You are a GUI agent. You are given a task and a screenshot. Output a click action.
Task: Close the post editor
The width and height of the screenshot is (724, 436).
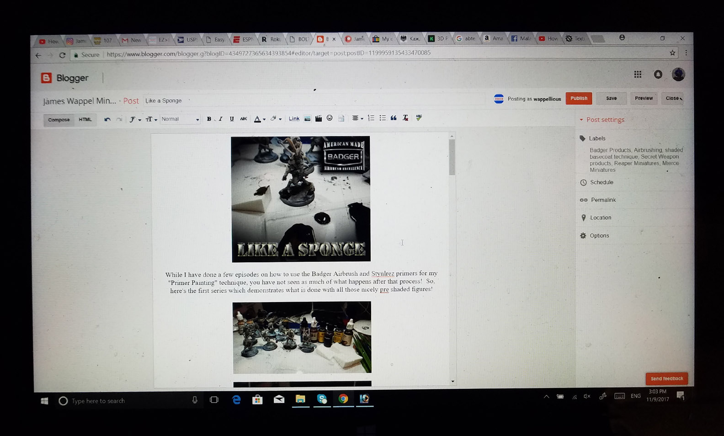point(673,98)
